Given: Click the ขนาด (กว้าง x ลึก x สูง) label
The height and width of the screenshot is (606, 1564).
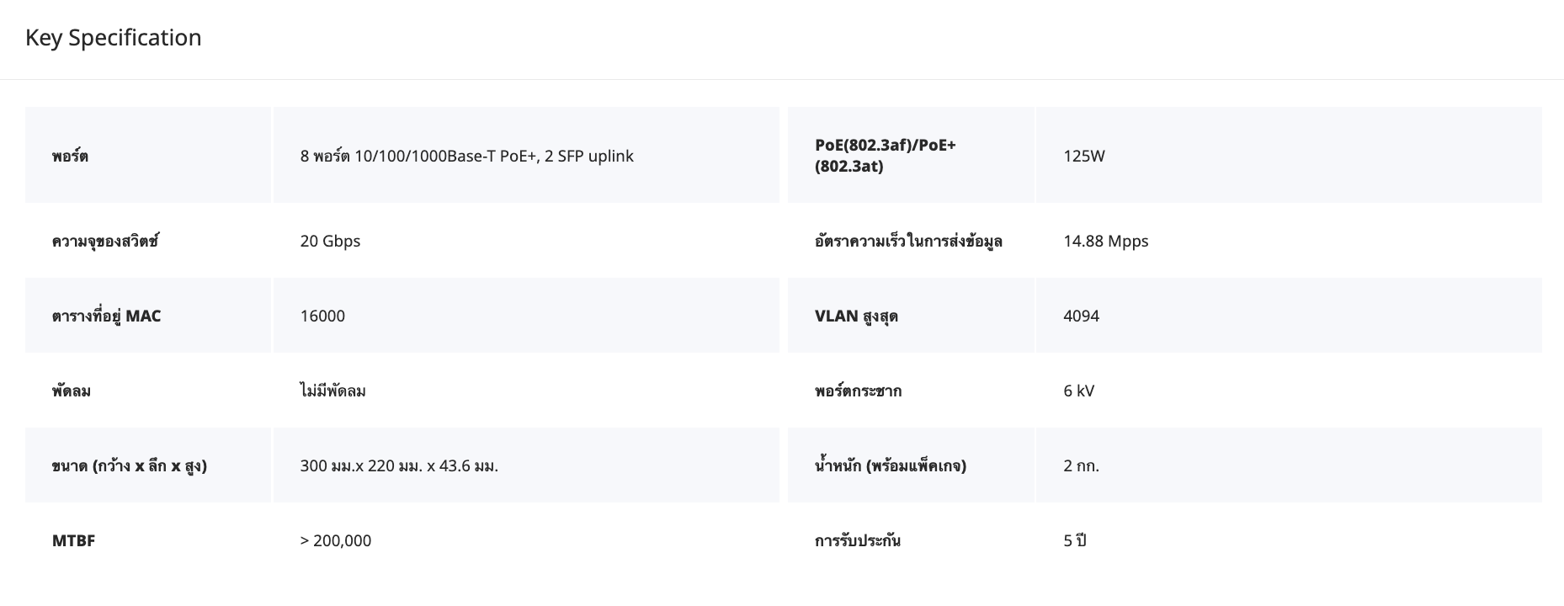Looking at the screenshot, I should point(130,465).
